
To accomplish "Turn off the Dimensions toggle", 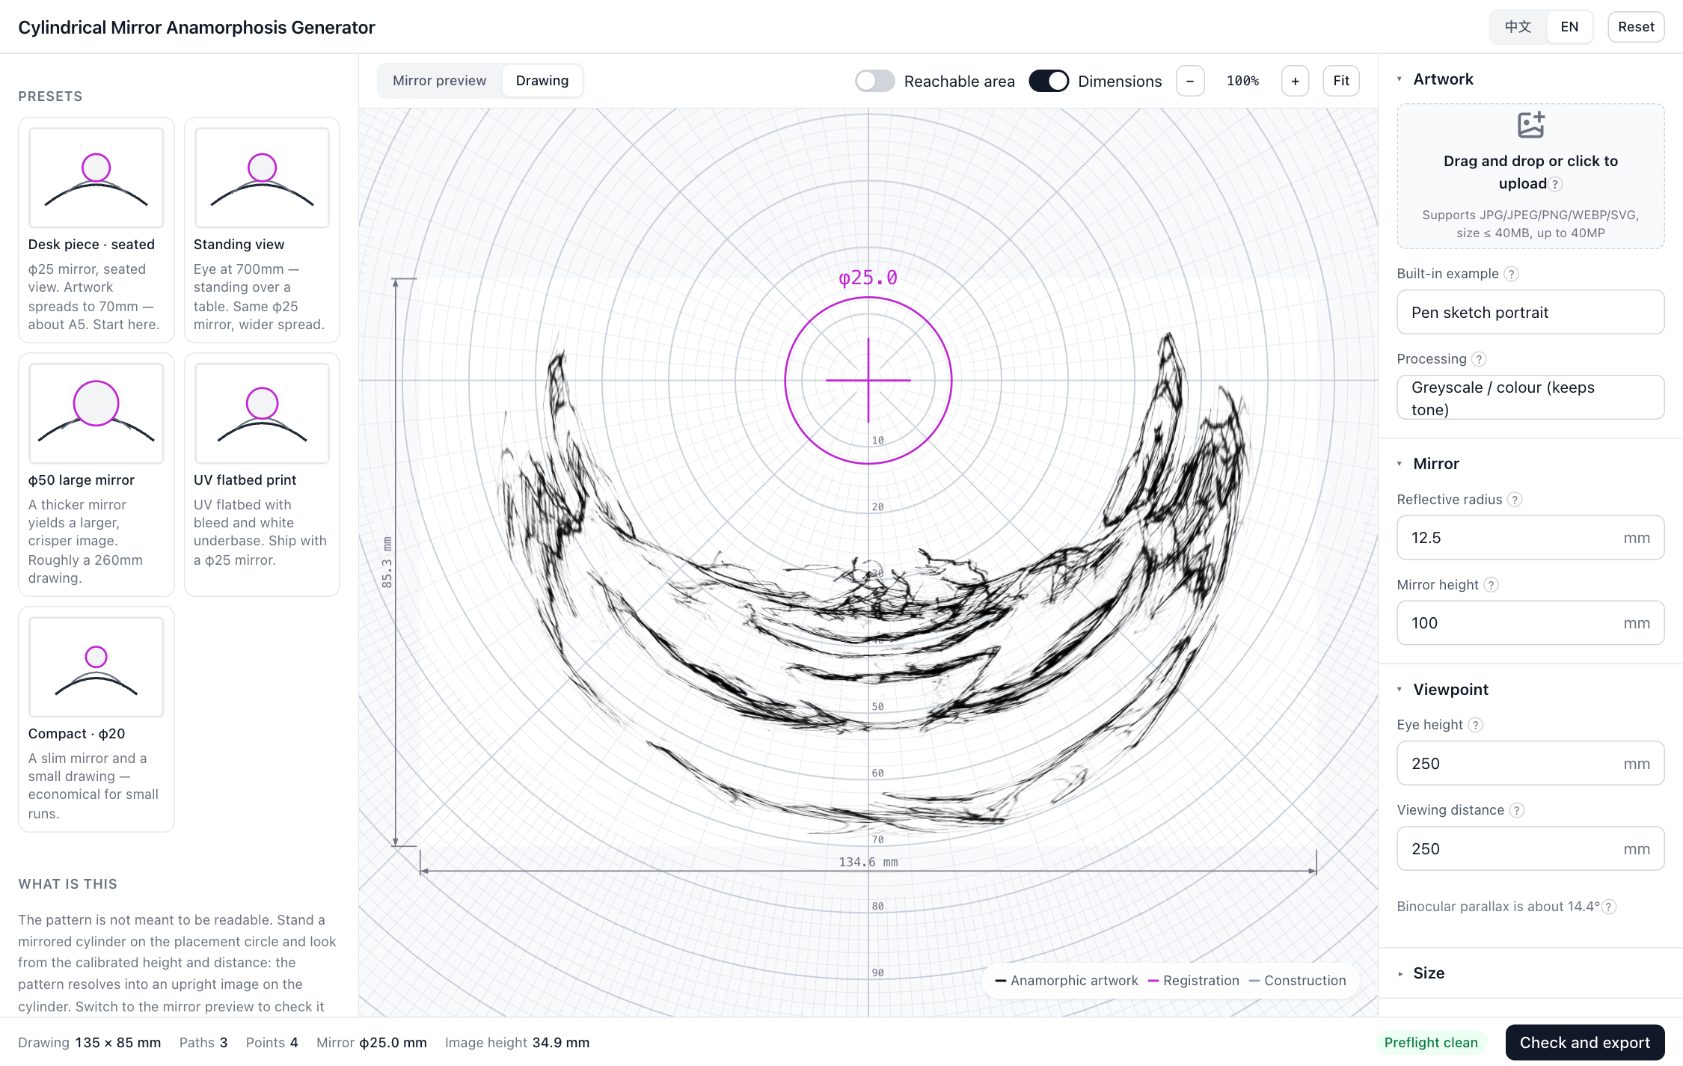I will [x=1048, y=81].
